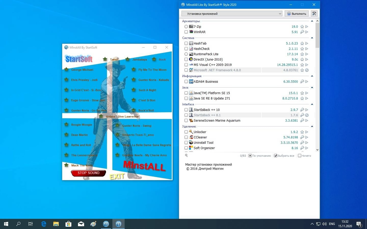
Task: Collapse the Архиваторы section
Action: [312, 21]
